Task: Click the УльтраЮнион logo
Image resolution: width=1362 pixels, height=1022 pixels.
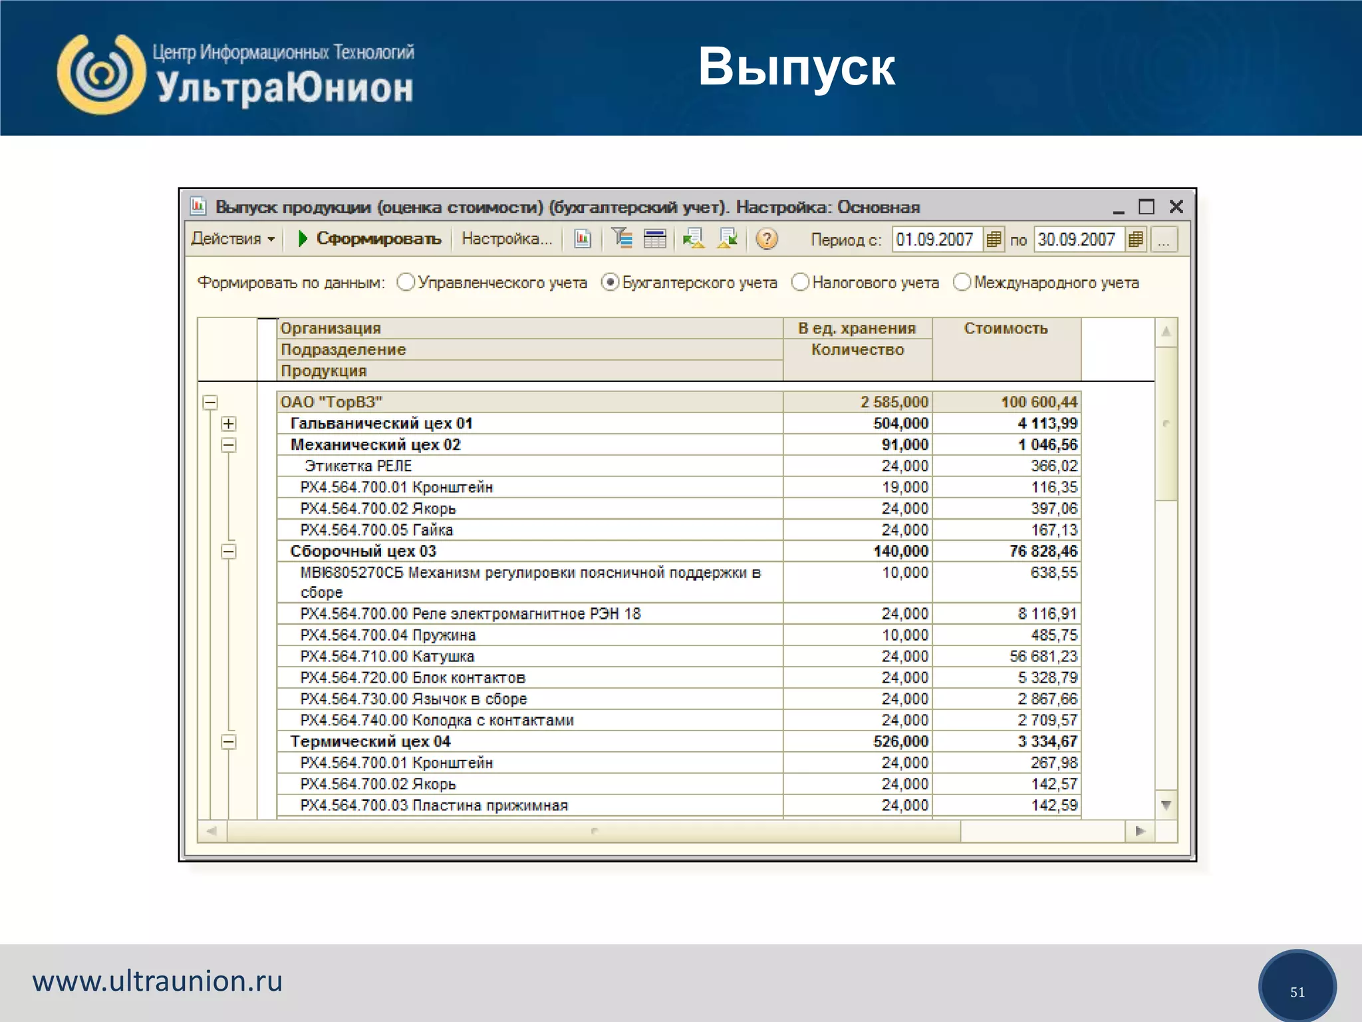Action: coord(235,75)
